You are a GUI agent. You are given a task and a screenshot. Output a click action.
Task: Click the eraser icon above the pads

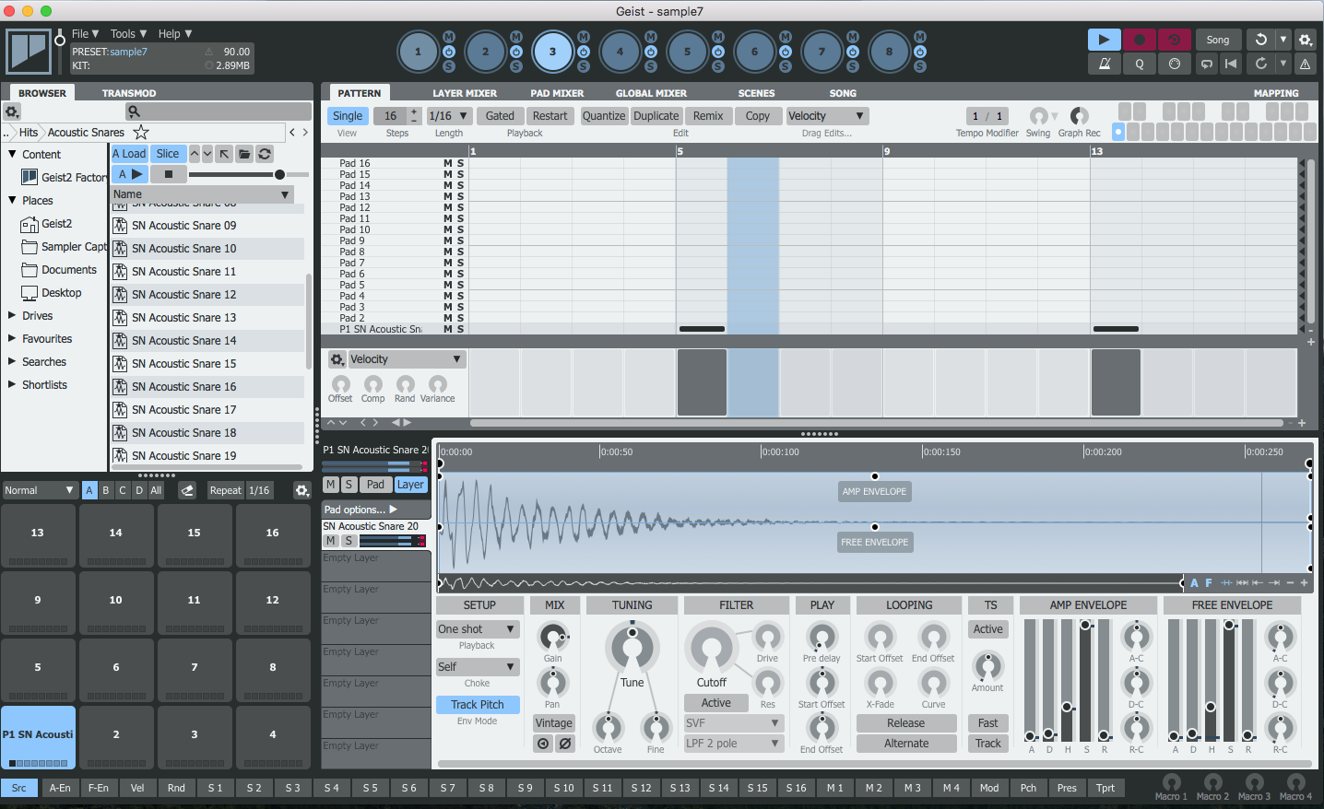[187, 490]
